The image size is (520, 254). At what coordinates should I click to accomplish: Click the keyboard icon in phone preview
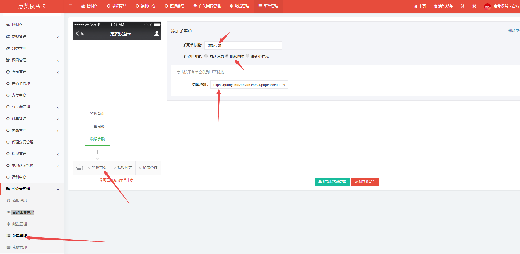click(x=79, y=168)
